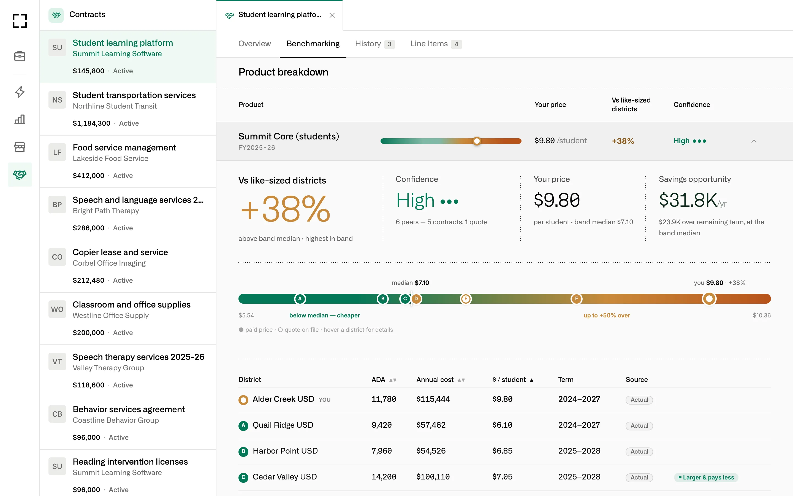
Task: Click the 'Larger & pays less' tag
Action: click(x=706, y=477)
